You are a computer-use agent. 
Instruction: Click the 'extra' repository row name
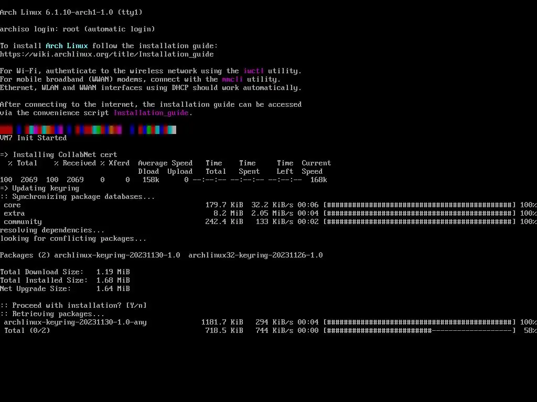click(14, 214)
